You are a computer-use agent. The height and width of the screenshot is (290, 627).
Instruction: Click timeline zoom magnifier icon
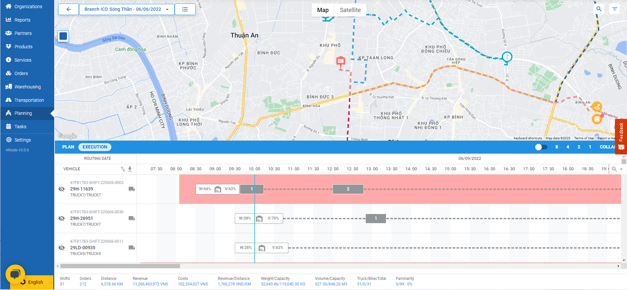614,169
